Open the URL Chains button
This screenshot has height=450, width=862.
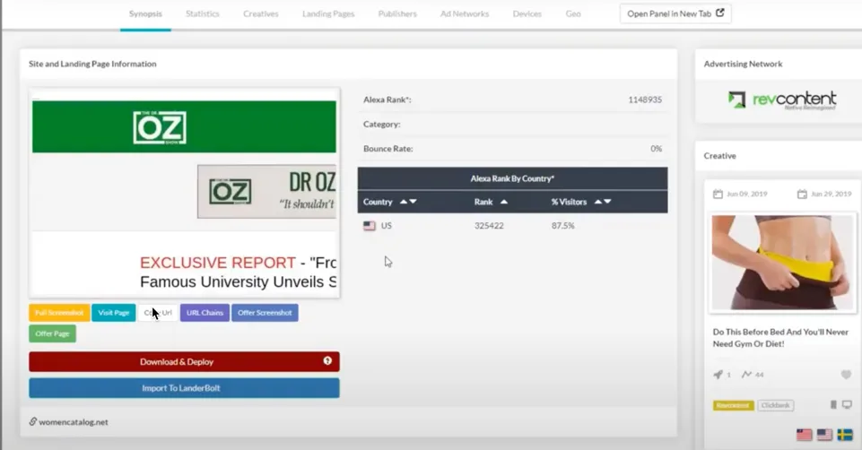205,313
